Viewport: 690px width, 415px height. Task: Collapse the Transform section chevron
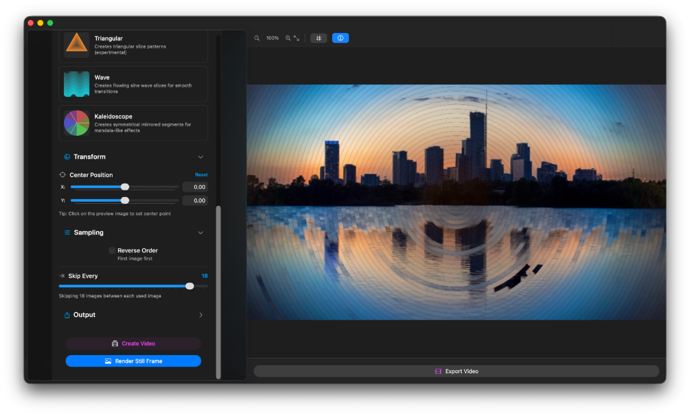[200, 157]
